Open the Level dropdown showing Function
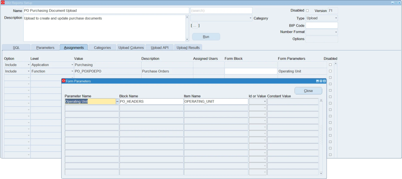402x179 pixels. pos(72,71)
